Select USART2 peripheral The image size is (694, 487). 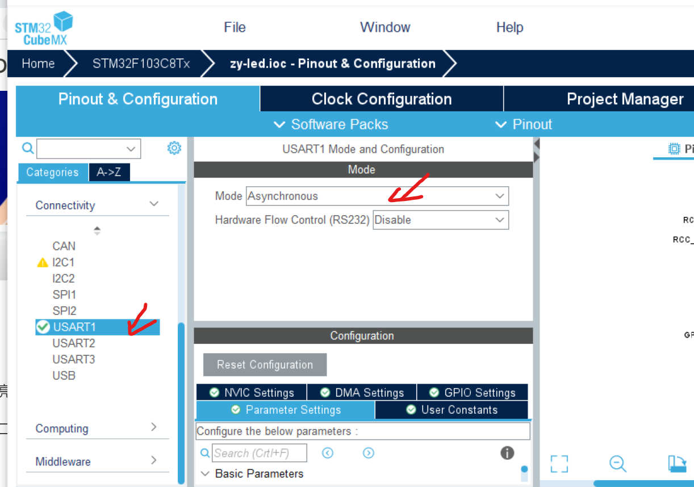[74, 343]
